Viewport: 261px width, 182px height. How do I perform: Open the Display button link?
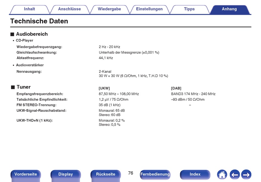click(x=66, y=174)
